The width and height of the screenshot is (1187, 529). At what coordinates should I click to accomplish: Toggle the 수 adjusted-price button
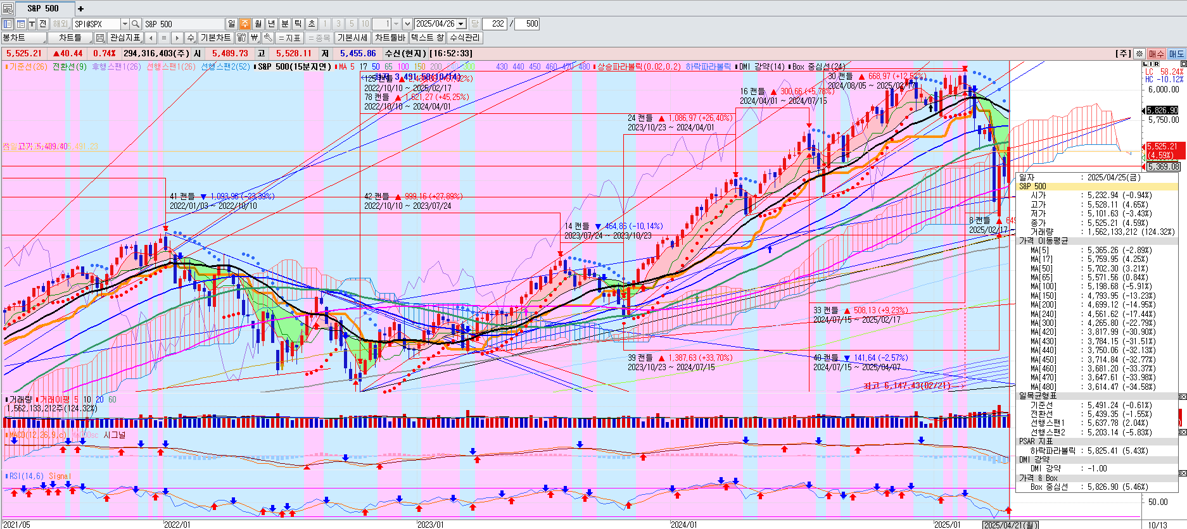(191, 38)
